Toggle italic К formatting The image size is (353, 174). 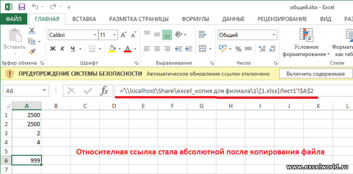(63, 48)
